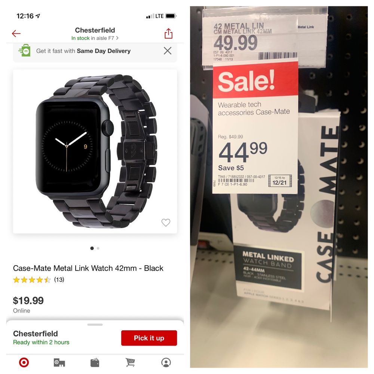Dismiss the Same Day Delivery banner
The image size is (374, 374).
(x=168, y=51)
